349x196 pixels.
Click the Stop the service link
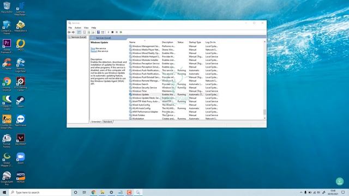[93, 48]
